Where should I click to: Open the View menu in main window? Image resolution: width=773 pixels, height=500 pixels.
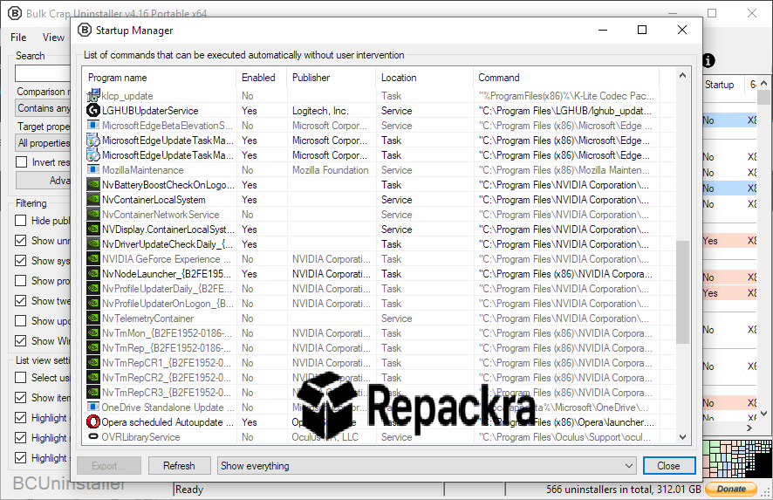[x=53, y=37]
